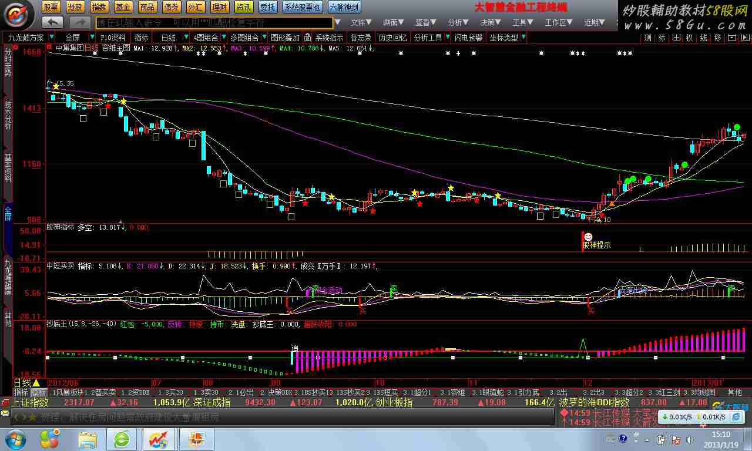Click the orange app icon on the taskbar

pos(196,439)
